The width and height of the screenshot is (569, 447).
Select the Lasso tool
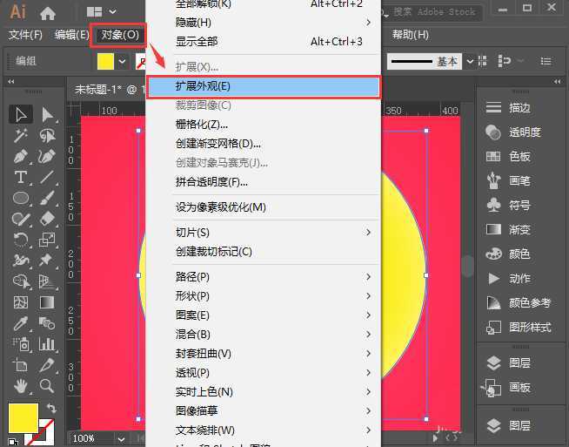47,136
